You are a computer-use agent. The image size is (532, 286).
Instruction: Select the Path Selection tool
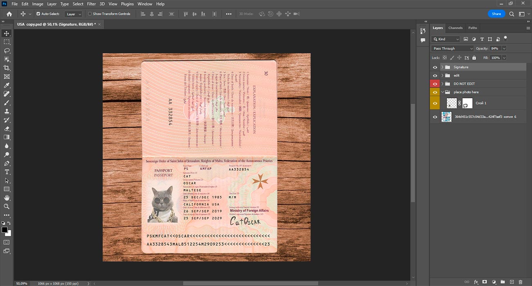click(7, 181)
